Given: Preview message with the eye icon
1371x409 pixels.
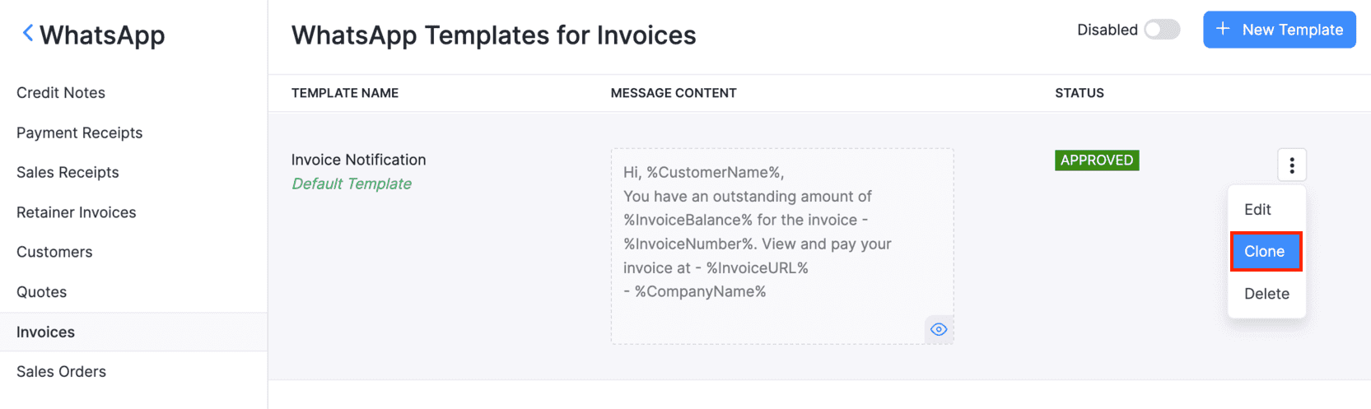Looking at the screenshot, I should [x=938, y=329].
